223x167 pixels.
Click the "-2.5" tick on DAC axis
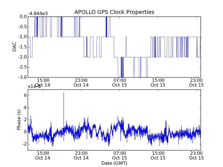pos(23,67)
